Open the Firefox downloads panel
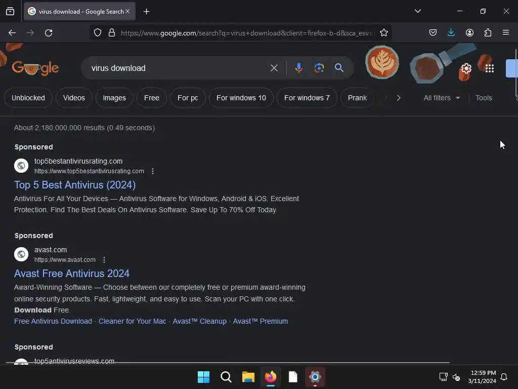This screenshot has height=389, width=518. click(x=451, y=33)
